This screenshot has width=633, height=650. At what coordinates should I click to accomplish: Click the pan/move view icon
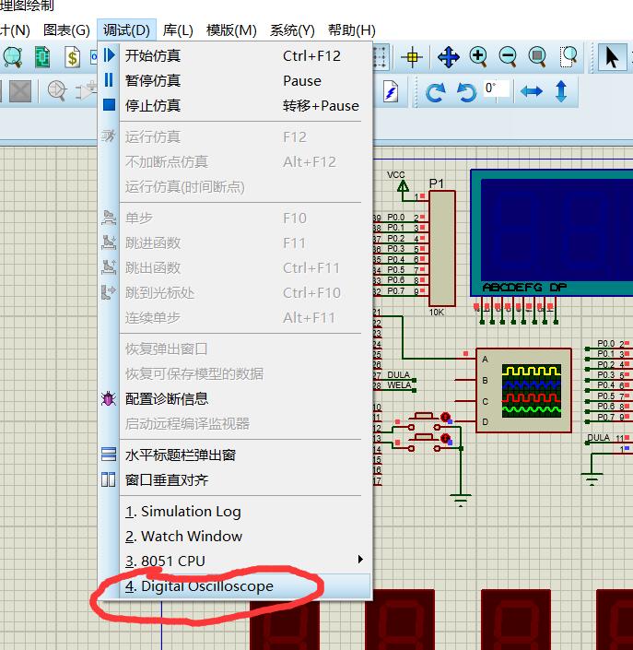[449, 57]
